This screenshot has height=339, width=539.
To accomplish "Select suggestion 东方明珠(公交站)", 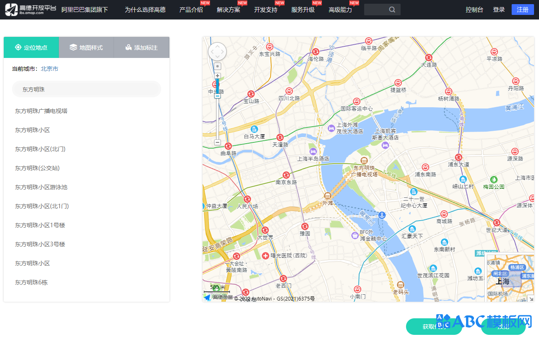I will coord(37,168).
